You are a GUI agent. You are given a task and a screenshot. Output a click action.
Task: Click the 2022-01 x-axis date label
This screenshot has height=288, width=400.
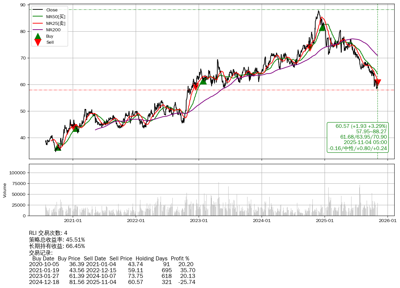point(136,221)
